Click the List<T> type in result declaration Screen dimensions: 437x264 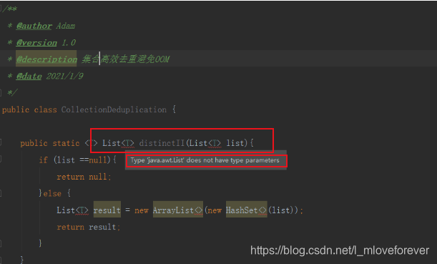tap(72, 210)
